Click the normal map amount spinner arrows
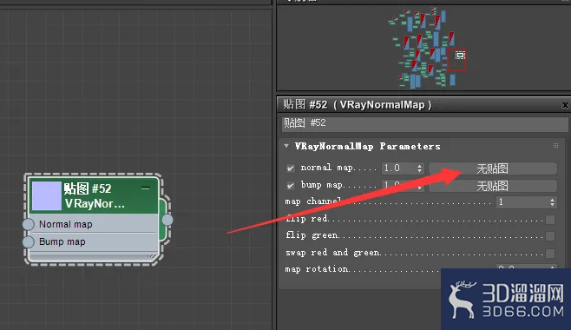 419,168
